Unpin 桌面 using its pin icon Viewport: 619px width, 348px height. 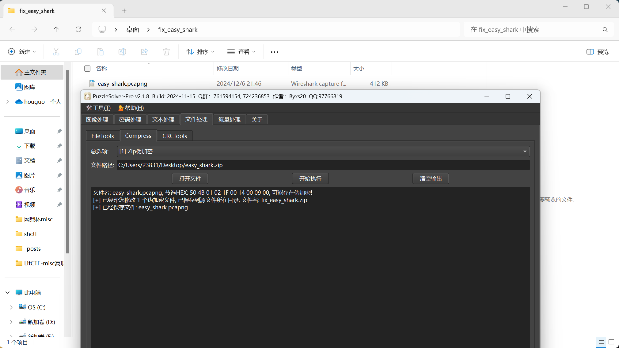[x=59, y=131]
